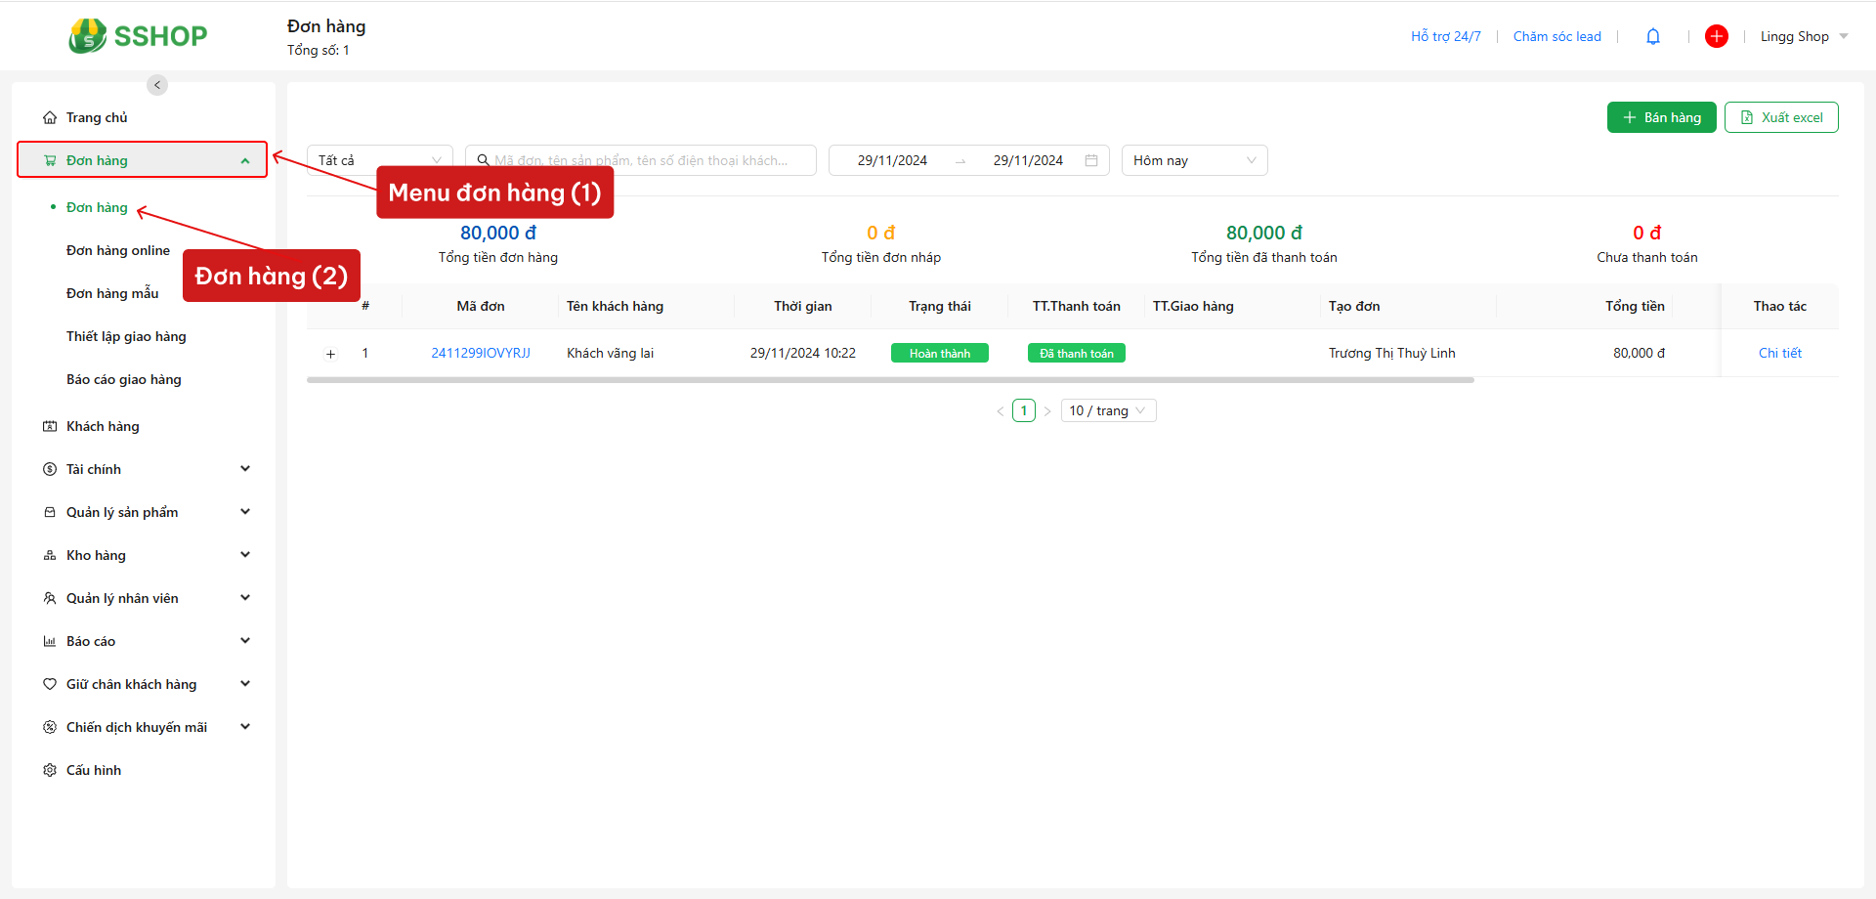Expand Giữ chân khách hàng chevron
The height and width of the screenshot is (899, 1876).
245,684
